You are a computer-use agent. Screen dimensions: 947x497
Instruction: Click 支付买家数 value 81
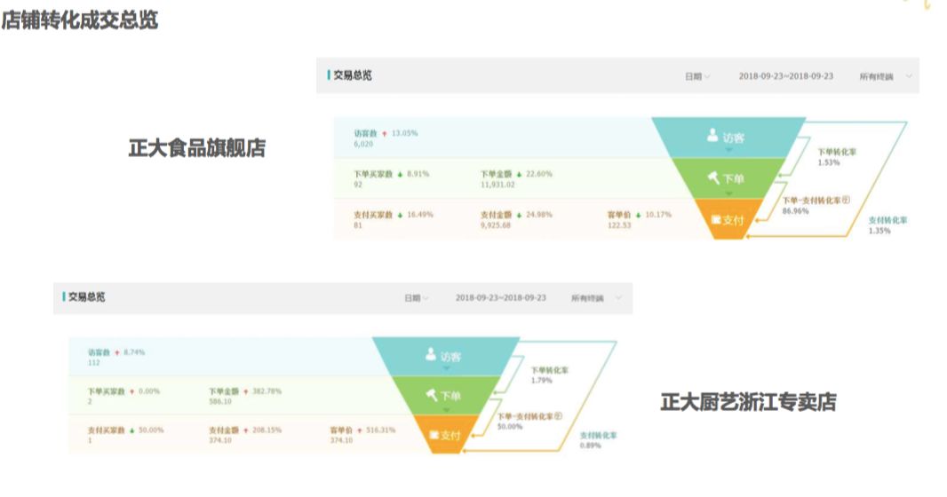(x=357, y=225)
